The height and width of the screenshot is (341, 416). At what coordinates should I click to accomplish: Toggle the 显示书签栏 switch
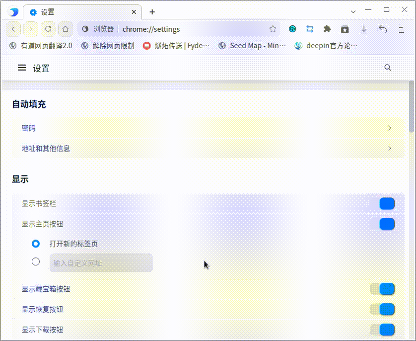(383, 204)
